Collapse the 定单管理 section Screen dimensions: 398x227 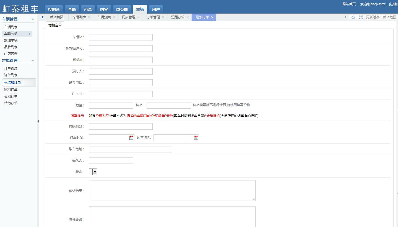point(33,61)
